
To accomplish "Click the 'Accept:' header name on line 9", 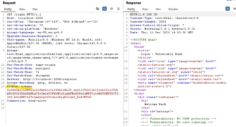I will [13, 51].
